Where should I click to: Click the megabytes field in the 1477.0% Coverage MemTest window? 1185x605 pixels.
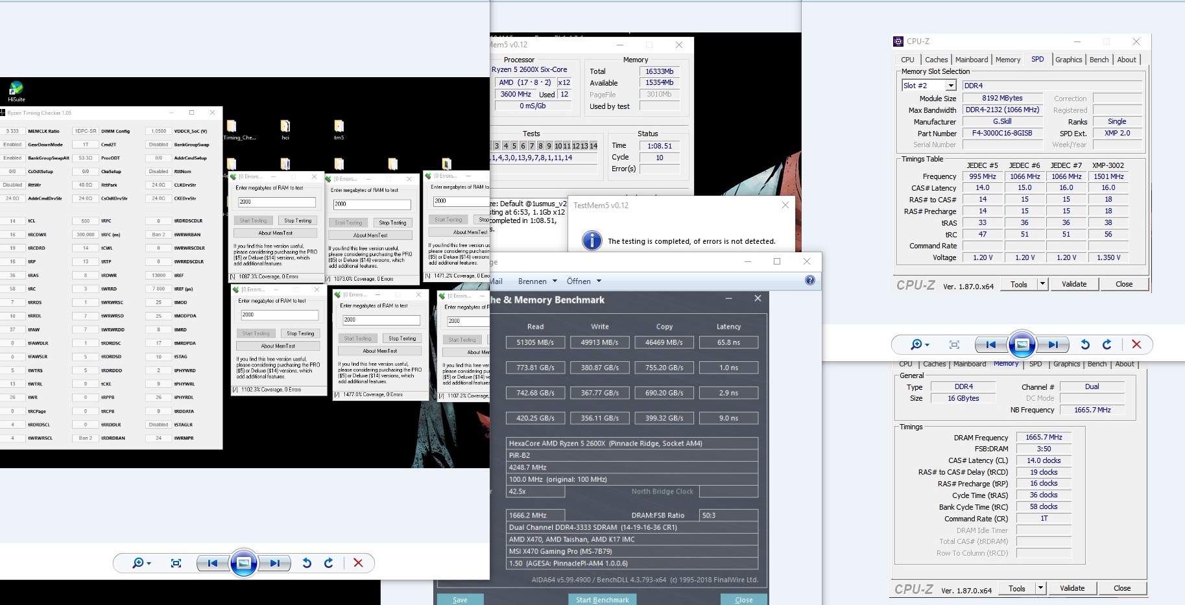(381, 320)
